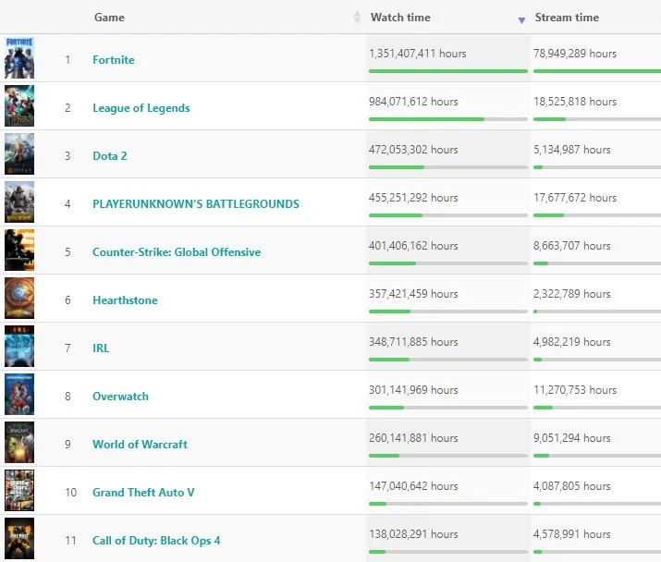The width and height of the screenshot is (661, 562).
Task: Open the World of Warcraft link
Action: click(x=140, y=445)
